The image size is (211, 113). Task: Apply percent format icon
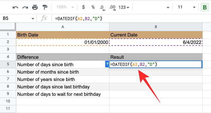pos(93,7)
